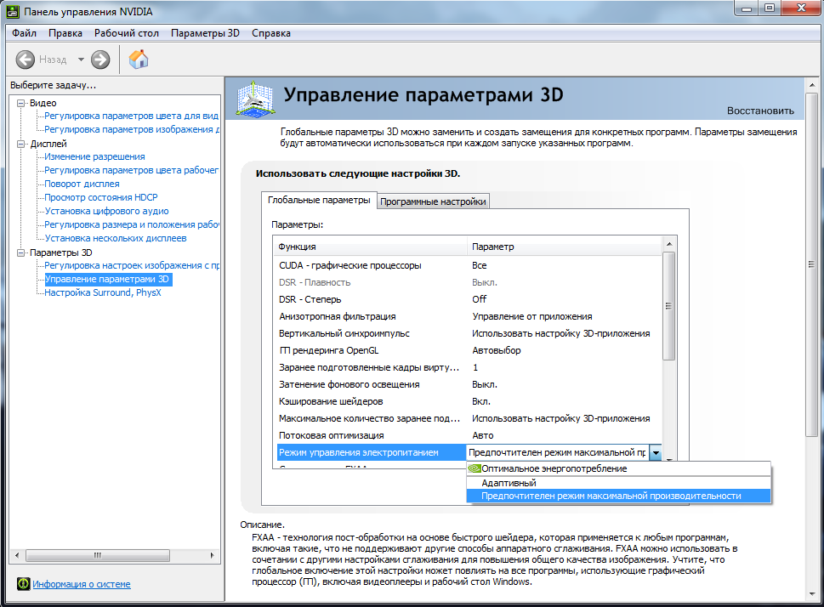The width and height of the screenshot is (824, 607).
Task: Click the Forward arrow icon
Action: [100, 60]
